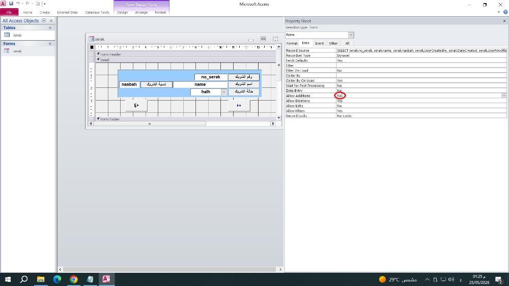Open the Form selection type dropdown

tap(351, 35)
